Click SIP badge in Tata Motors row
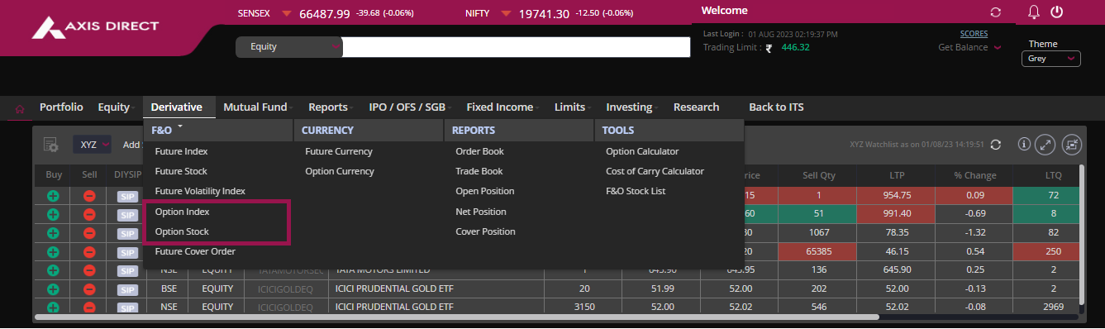This screenshot has width=1105, height=329. (x=126, y=271)
